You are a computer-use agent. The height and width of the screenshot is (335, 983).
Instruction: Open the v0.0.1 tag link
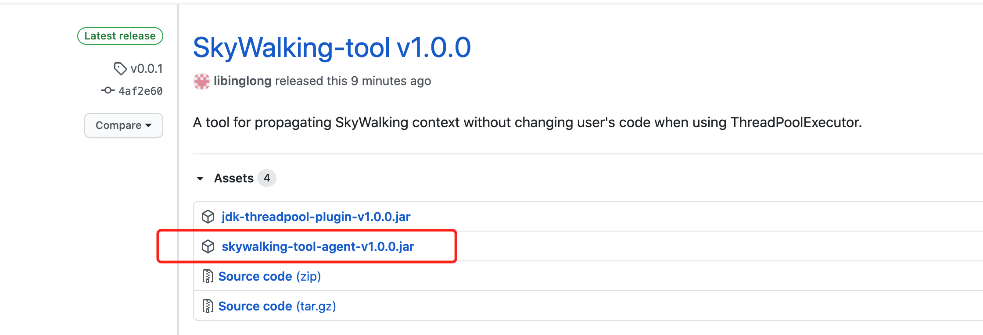147,69
